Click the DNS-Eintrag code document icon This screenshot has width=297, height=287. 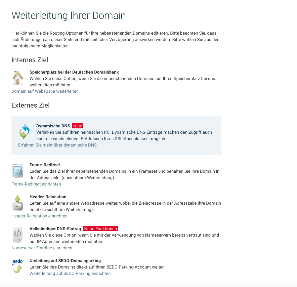pyautogui.click(x=17, y=235)
